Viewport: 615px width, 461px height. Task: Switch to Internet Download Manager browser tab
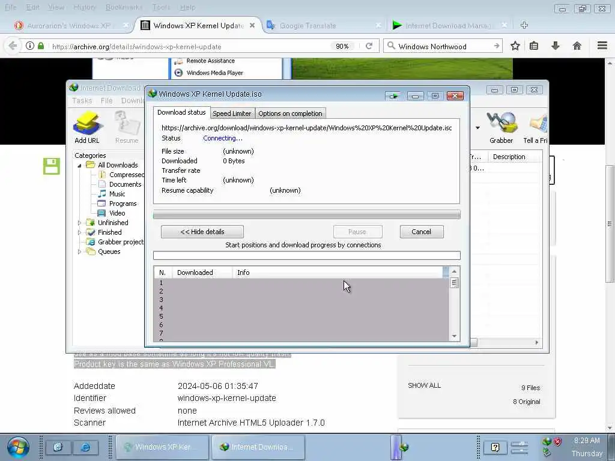(x=448, y=25)
